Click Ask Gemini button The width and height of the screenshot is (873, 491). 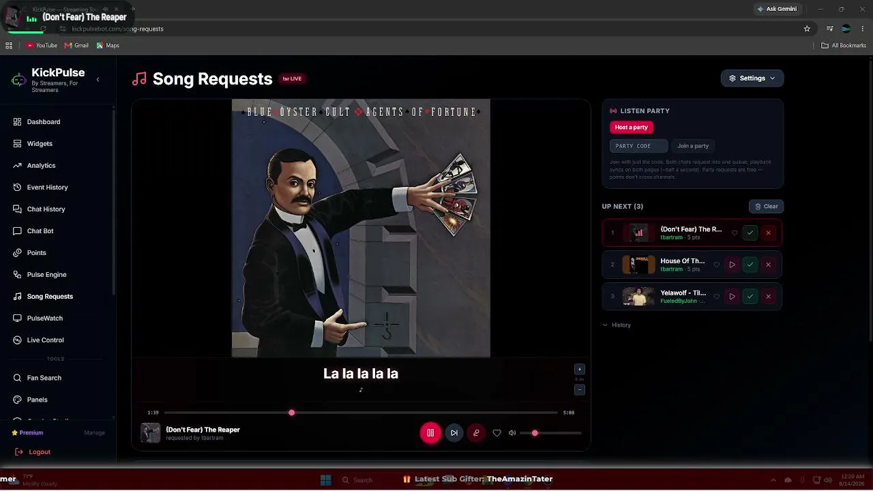click(x=776, y=9)
